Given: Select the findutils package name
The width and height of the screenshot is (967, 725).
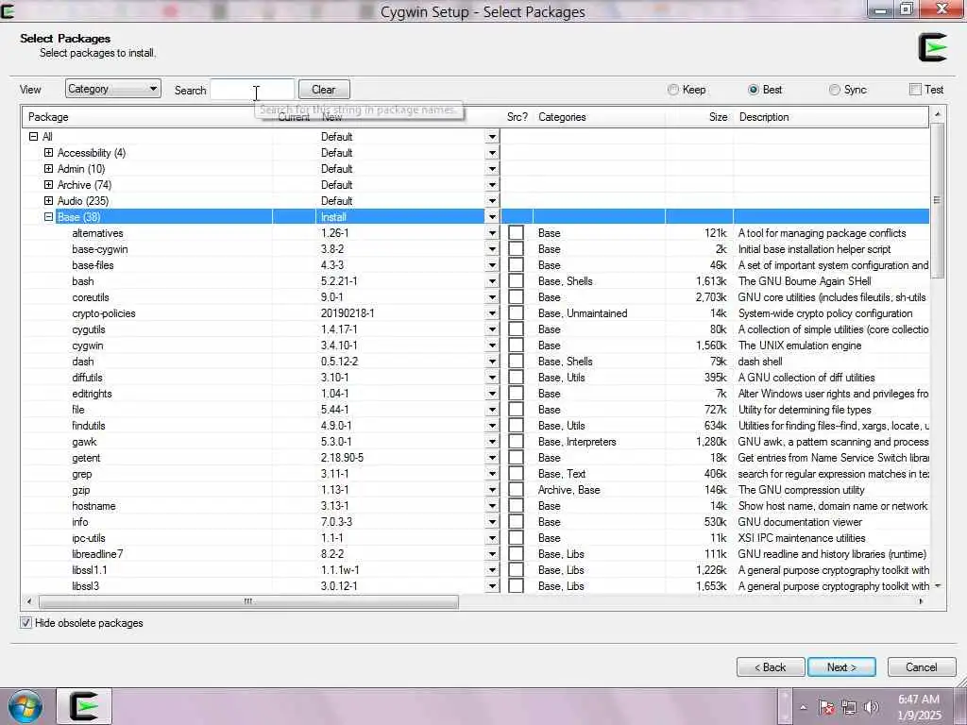Looking at the screenshot, I should click(88, 426).
